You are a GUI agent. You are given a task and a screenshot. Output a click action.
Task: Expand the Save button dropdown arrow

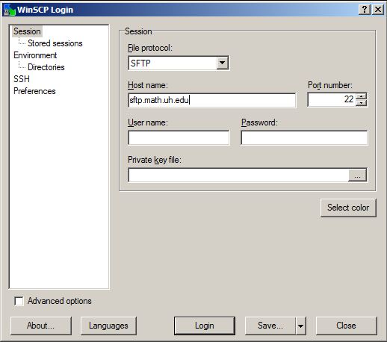pyautogui.click(x=301, y=326)
